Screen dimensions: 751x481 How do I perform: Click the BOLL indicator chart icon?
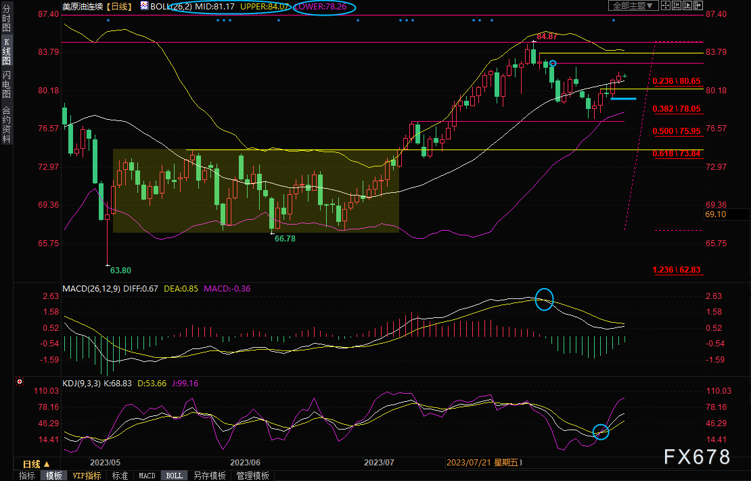(x=144, y=6)
